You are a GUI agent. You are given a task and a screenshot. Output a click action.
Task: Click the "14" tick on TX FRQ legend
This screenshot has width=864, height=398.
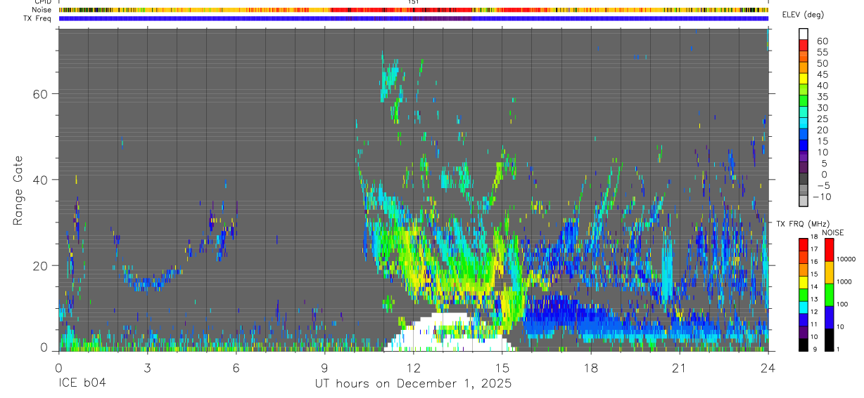tap(813, 286)
